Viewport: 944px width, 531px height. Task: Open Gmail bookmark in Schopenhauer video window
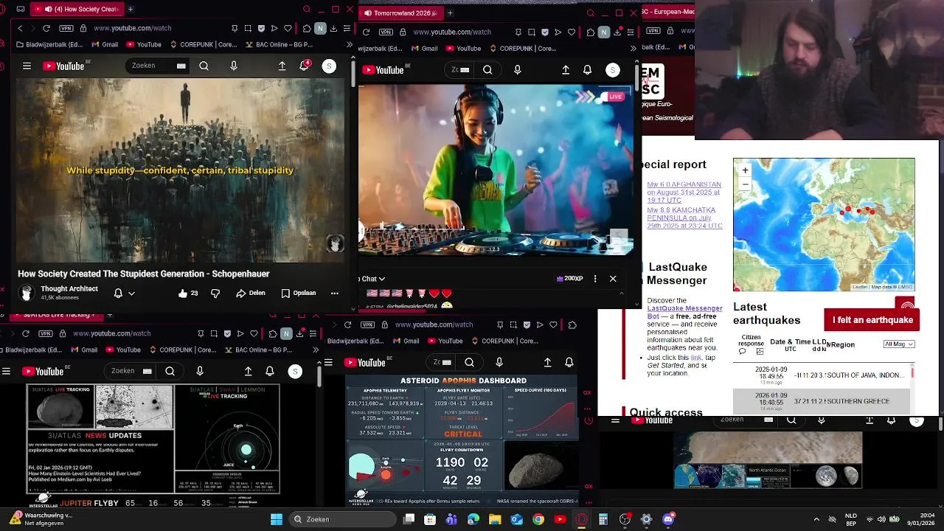[x=104, y=44]
